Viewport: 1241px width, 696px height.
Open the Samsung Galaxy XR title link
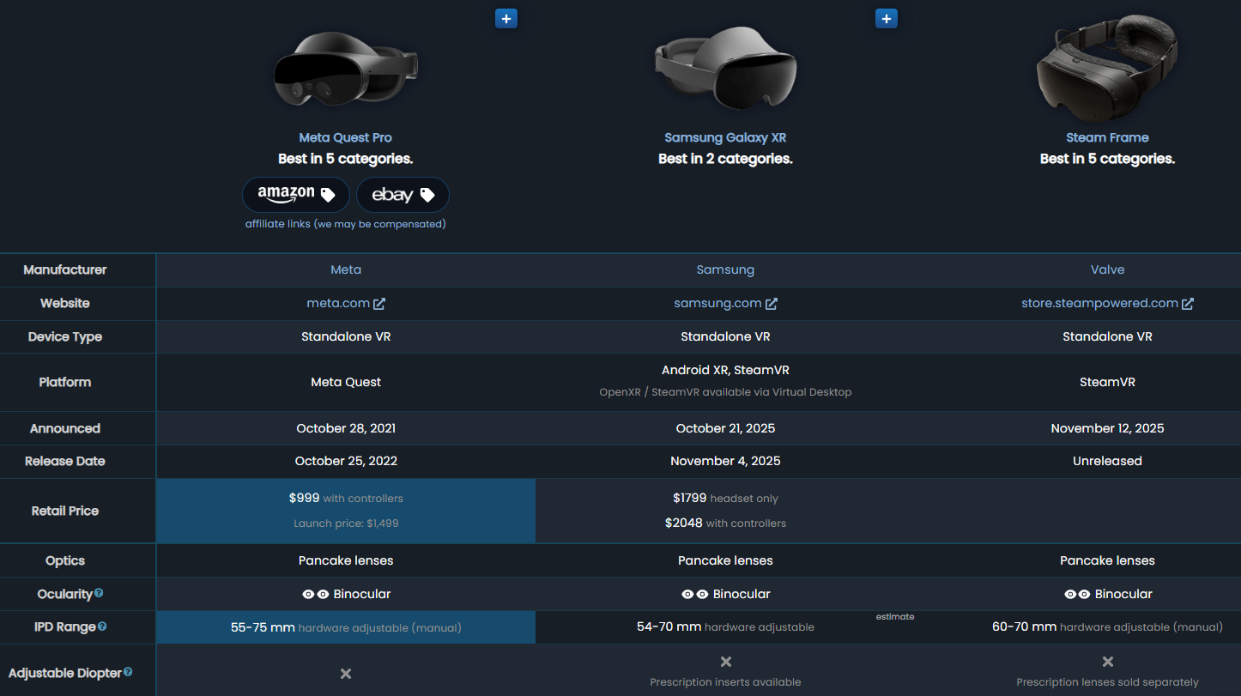pyautogui.click(x=725, y=137)
